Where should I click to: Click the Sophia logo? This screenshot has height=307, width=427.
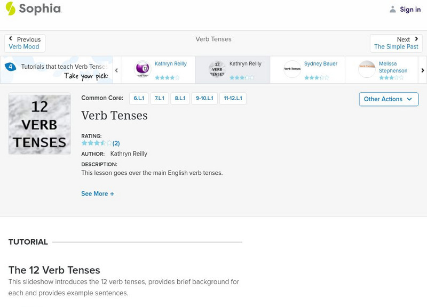point(33,9)
